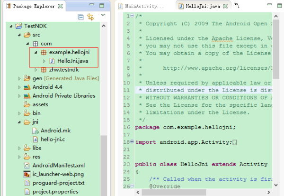Expand the gen folder
The height and width of the screenshot is (196, 284).
[x=19, y=79]
